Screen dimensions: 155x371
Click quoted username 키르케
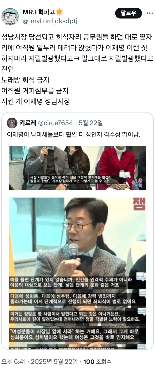(x=28, y=123)
